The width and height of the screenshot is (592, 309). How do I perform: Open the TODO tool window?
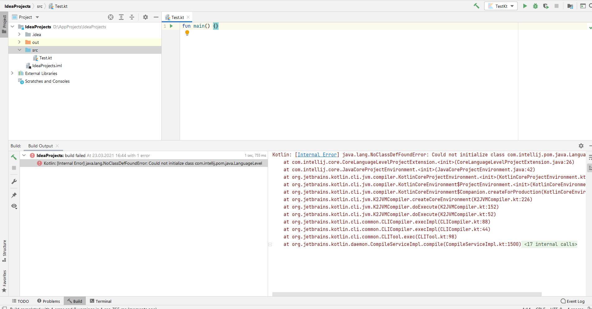(21, 301)
